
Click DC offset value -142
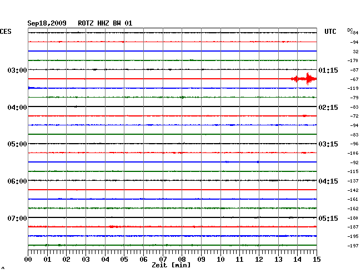coord(353,190)
